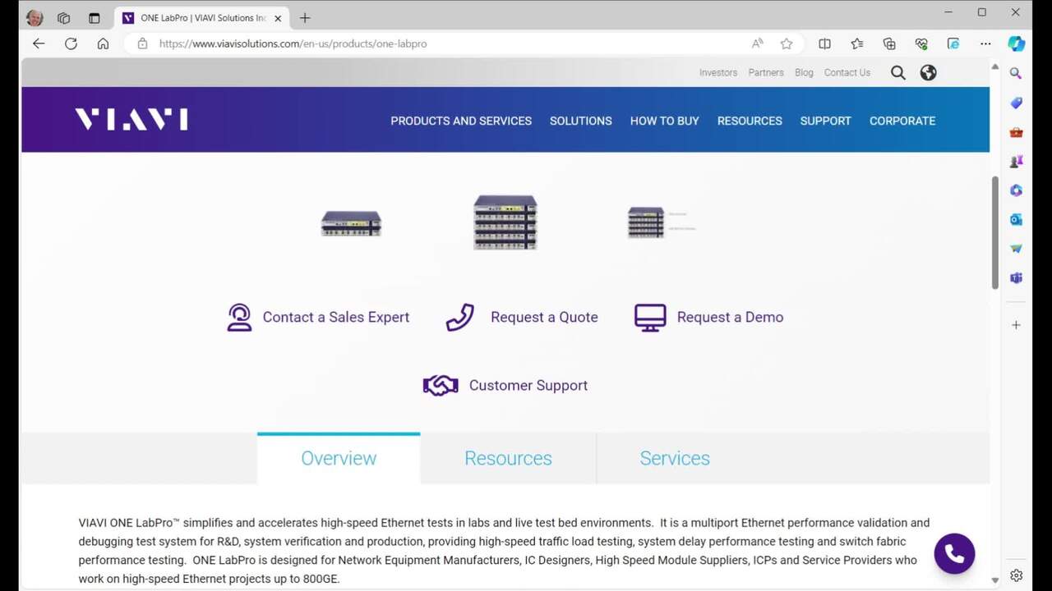Expand the Solutions navigation menu
This screenshot has height=591, width=1052.
coord(580,121)
